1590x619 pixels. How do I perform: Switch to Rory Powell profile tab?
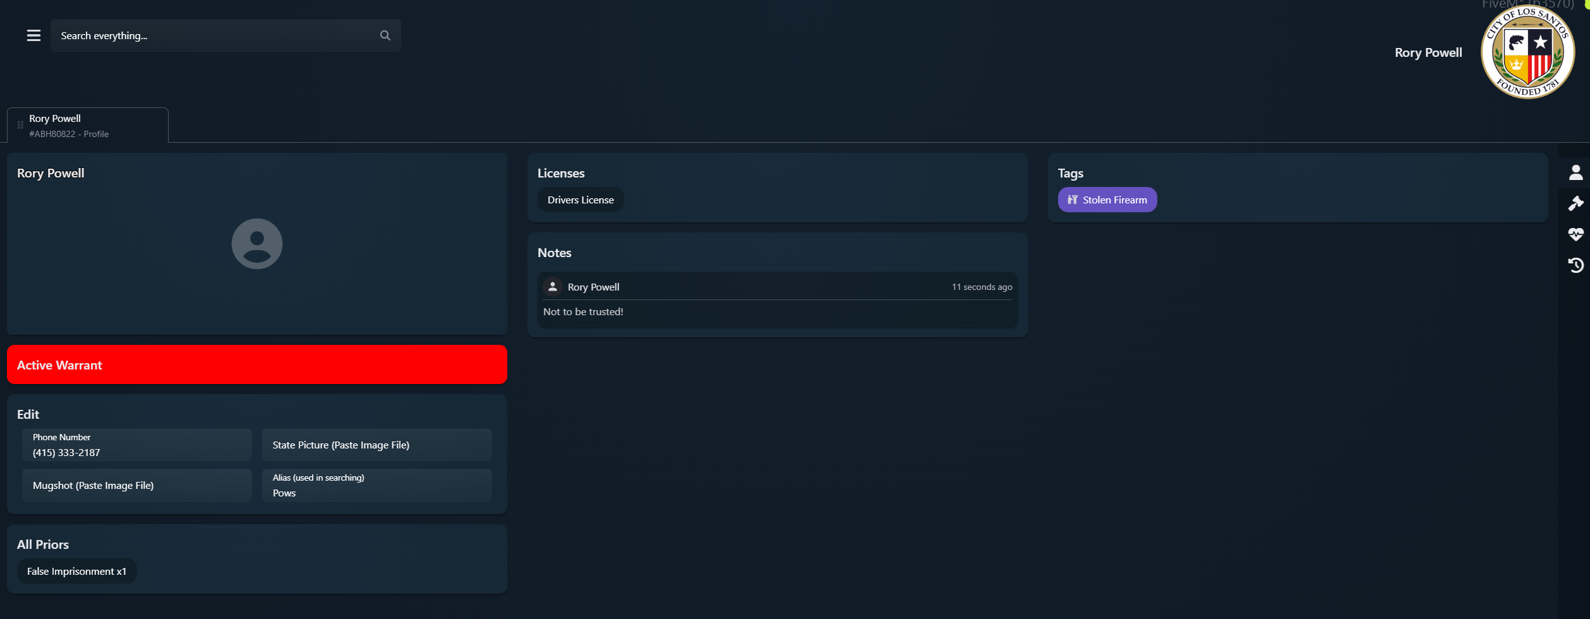click(88, 125)
